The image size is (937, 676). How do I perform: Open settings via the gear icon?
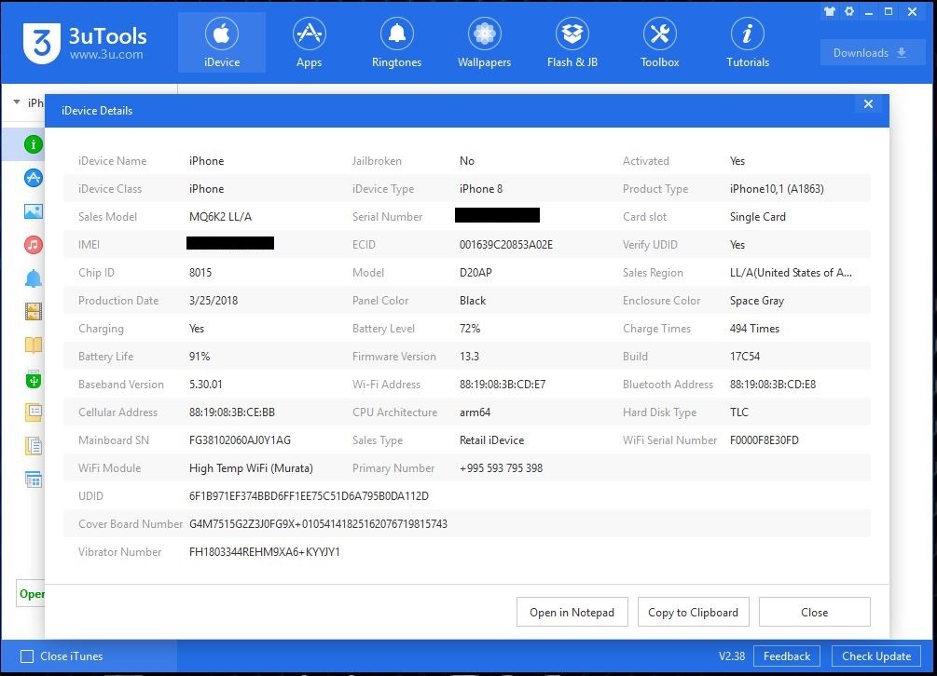pyautogui.click(x=849, y=12)
